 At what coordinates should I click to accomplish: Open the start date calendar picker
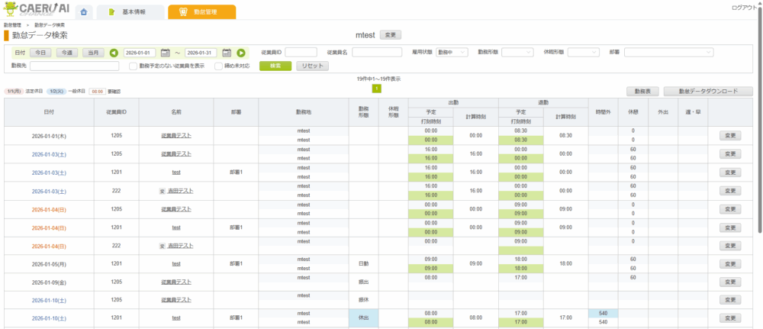[x=165, y=53]
